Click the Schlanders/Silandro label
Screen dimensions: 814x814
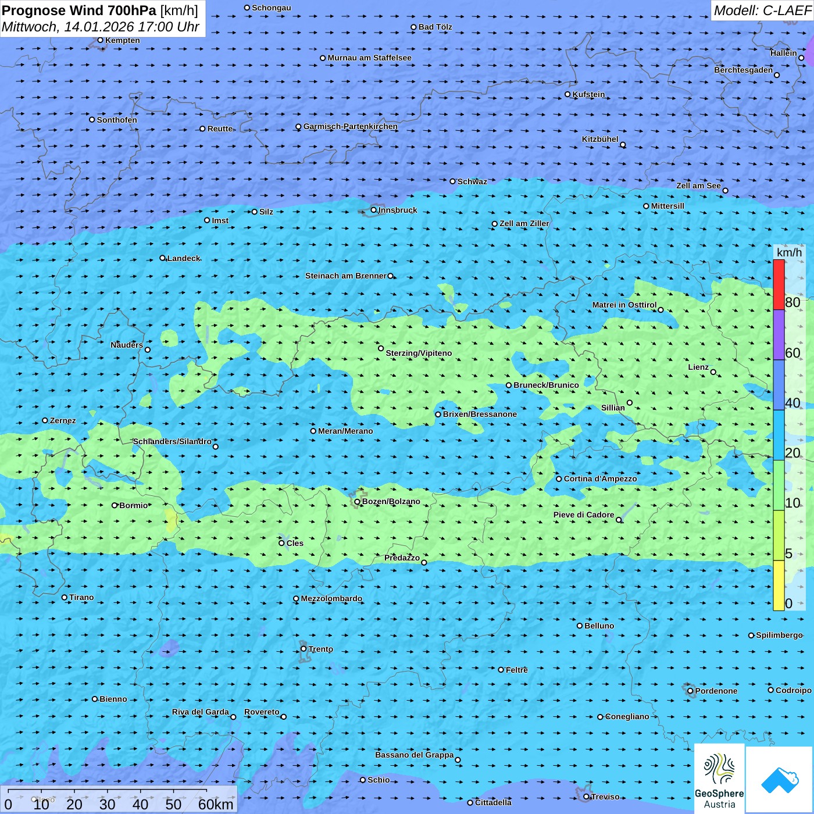tap(172, 441)
